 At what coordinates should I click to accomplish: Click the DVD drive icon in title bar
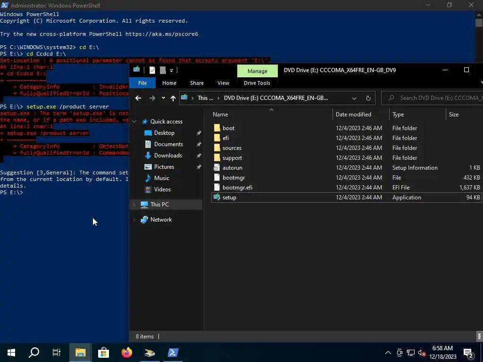coord(136,70)
